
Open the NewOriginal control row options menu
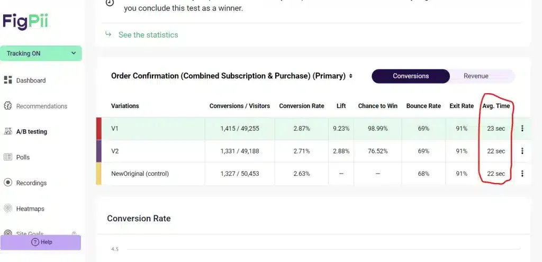click(x=522, y=174)
